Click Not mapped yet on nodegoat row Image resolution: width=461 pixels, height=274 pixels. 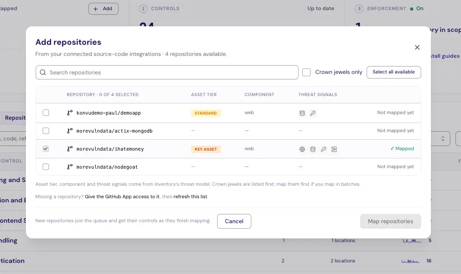point(395,167)
